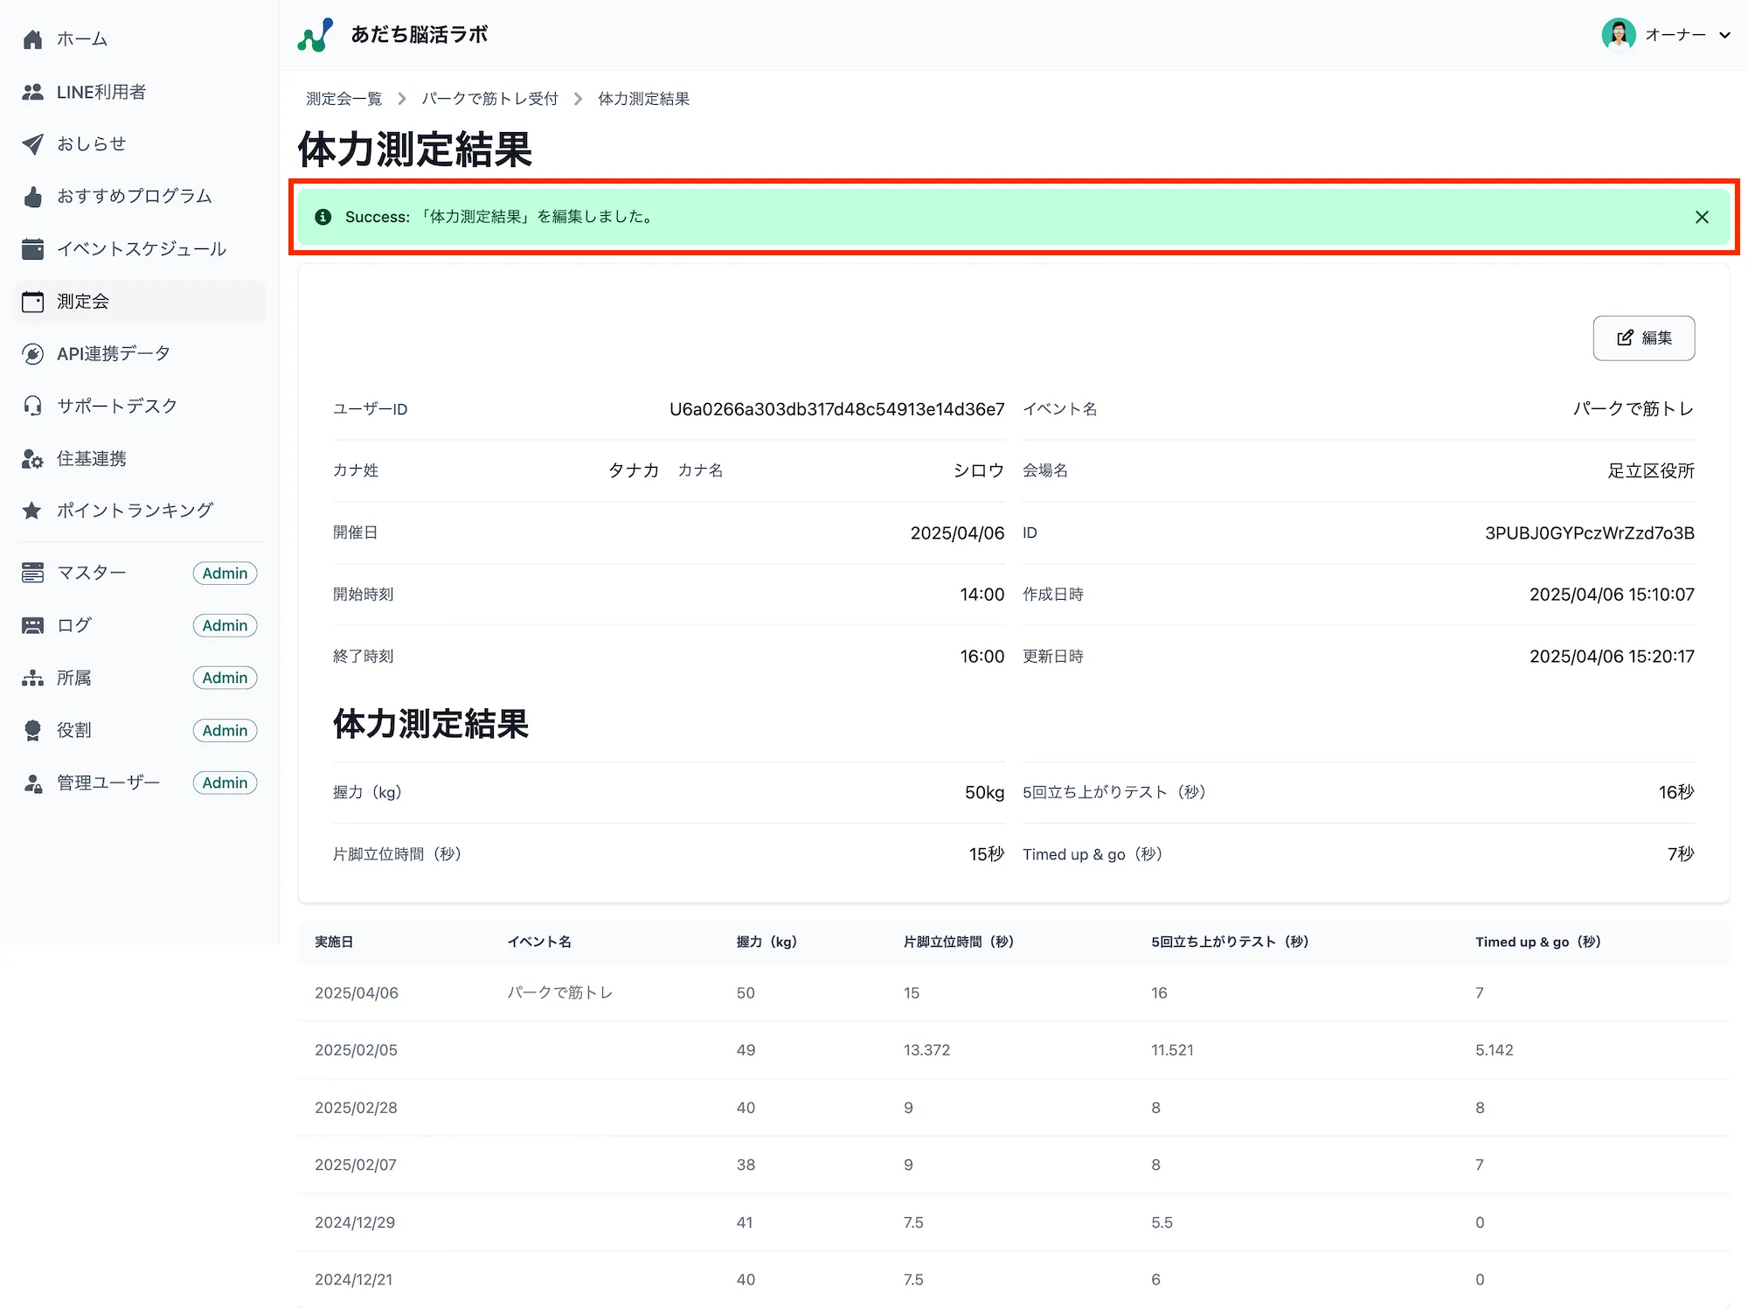Click the user avatar image

pos(1620,35)
